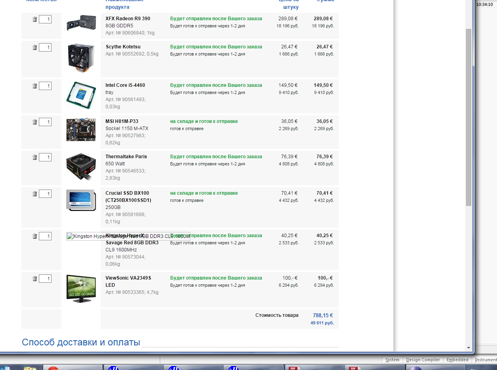The height and width of the screenshot is (370, 497).
Task: Open XFX Radeon R9 390 product link
Action: [x=128, y=19]
